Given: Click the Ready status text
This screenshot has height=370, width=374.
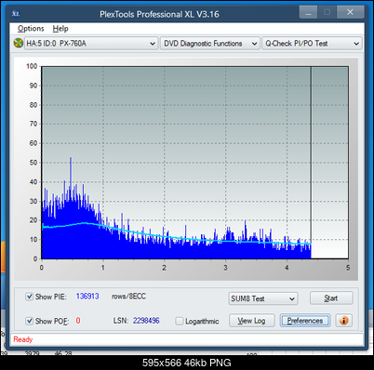Looking at the screenshot, I should point(22,339).
